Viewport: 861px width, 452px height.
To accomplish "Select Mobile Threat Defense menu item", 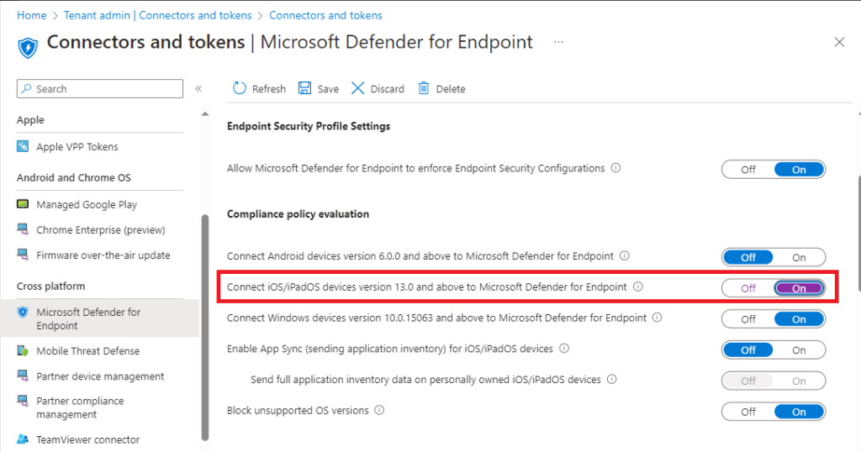I will tap(87, 351).
